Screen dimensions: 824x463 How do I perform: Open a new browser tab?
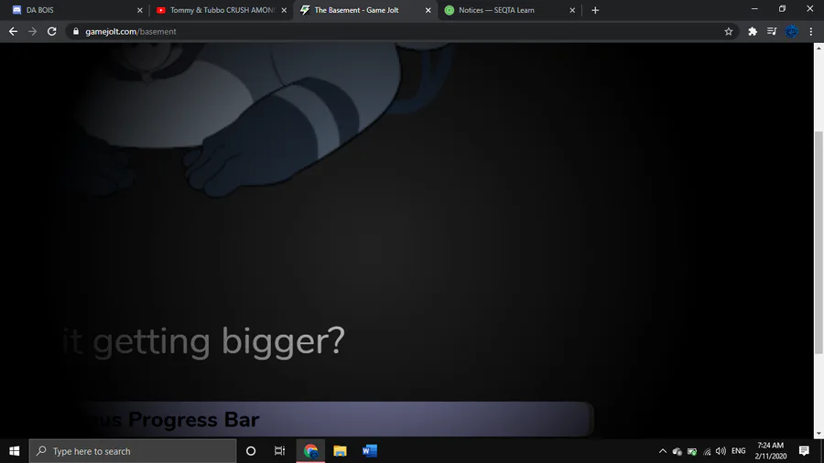pos(595,10)
